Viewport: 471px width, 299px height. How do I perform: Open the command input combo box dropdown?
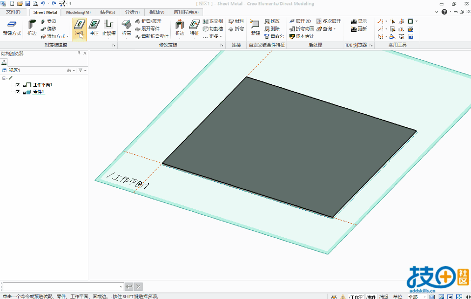(121, 286)
